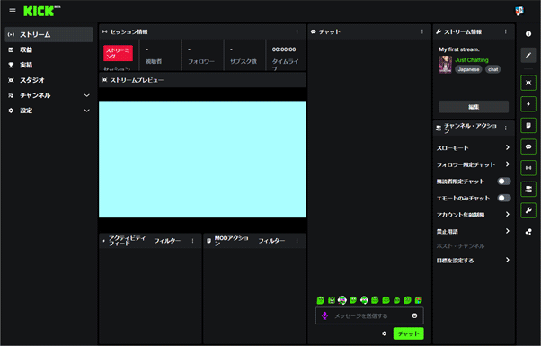Viewport: 541px width, 346px height.
Task: Open the ストリーム情報 panel three-dot menu
Action: [505, 31]
